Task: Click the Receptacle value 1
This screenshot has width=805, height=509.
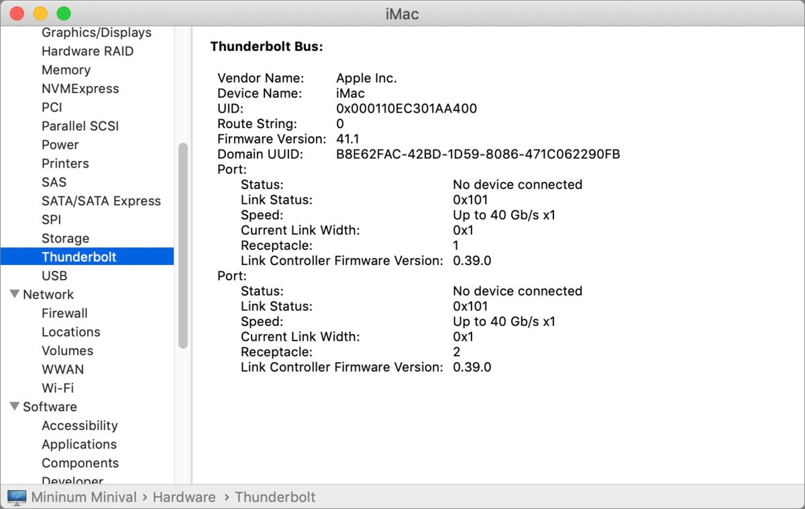Action: point(456,245)
